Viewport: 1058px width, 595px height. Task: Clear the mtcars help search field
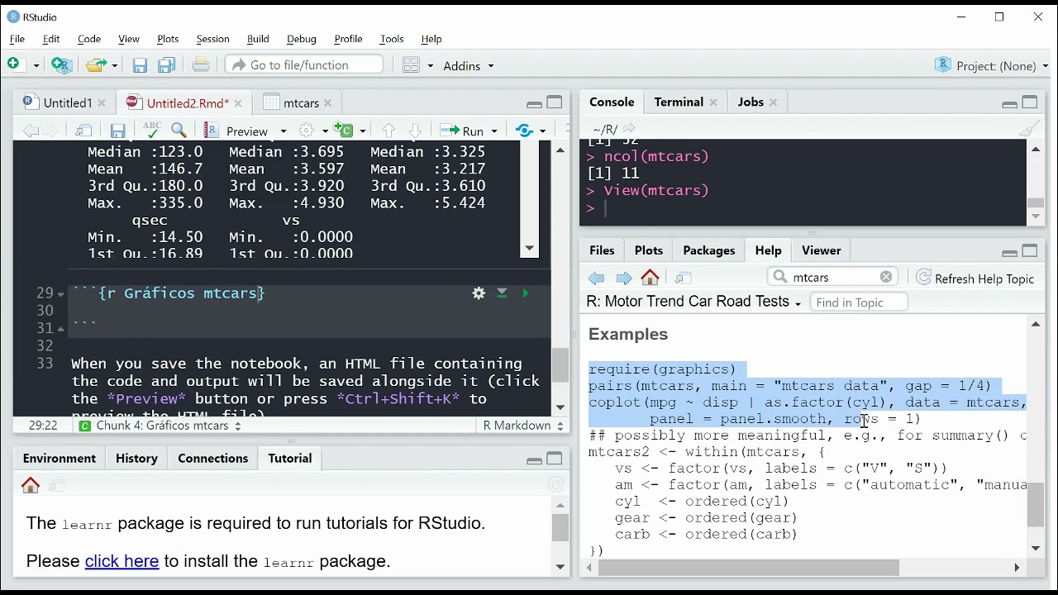[886, 278]
